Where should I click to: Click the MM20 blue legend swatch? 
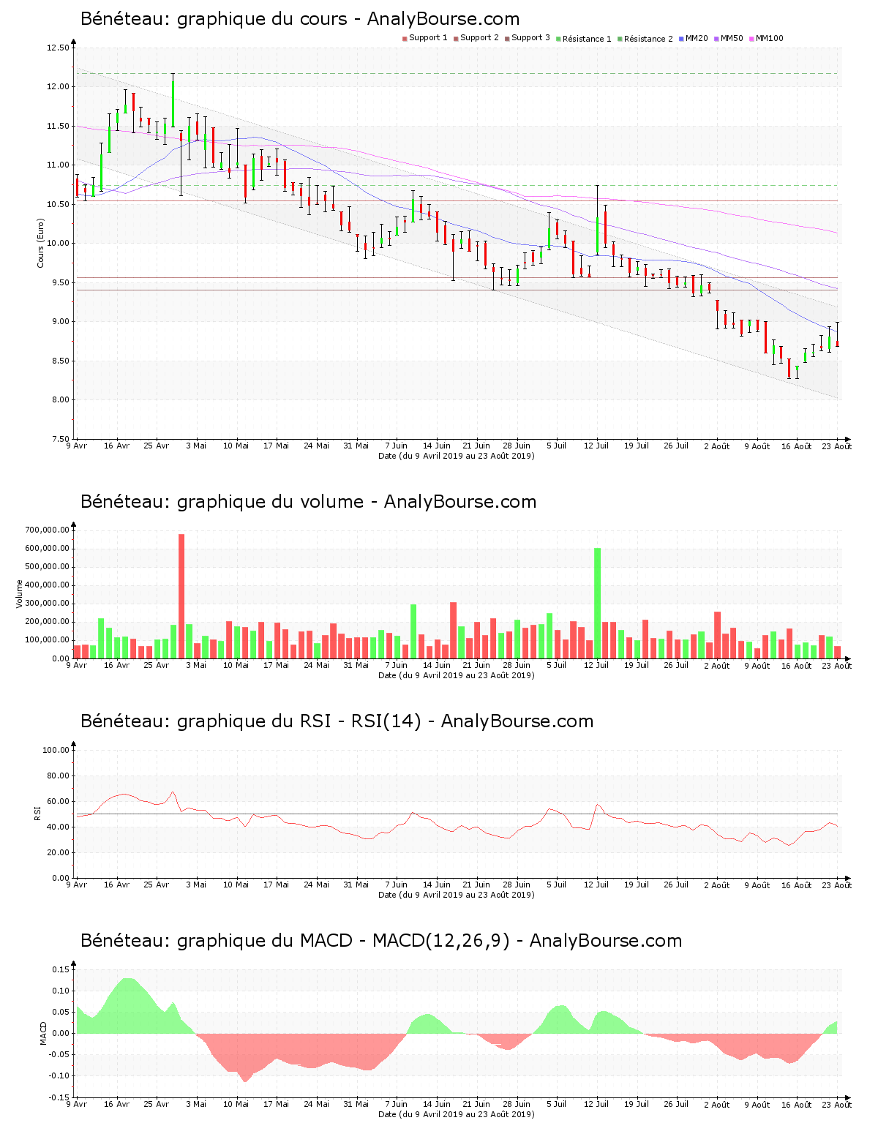tap(681, 39)
